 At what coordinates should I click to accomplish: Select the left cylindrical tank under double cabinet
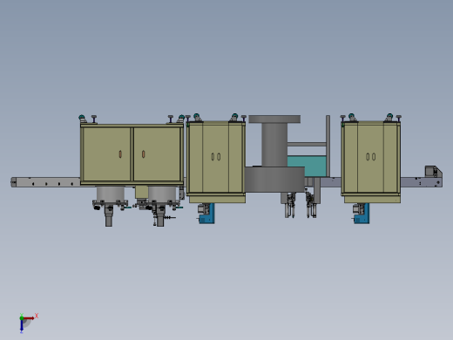click(x=111, y=194)
